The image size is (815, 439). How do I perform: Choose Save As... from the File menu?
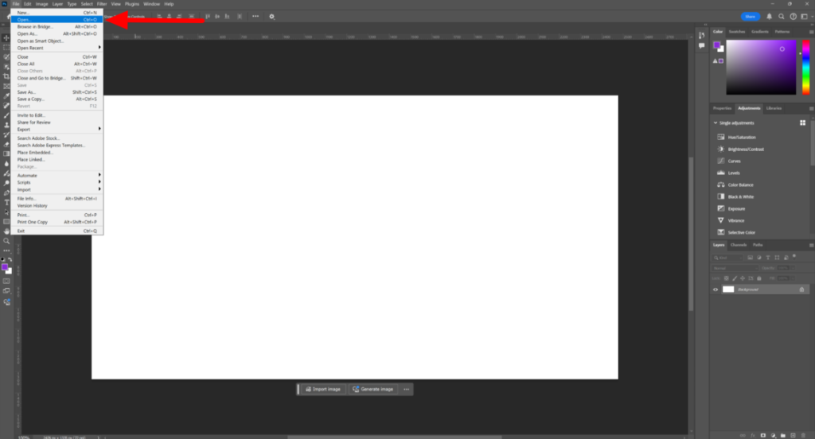pyautogui.click(x=57, y=92)
